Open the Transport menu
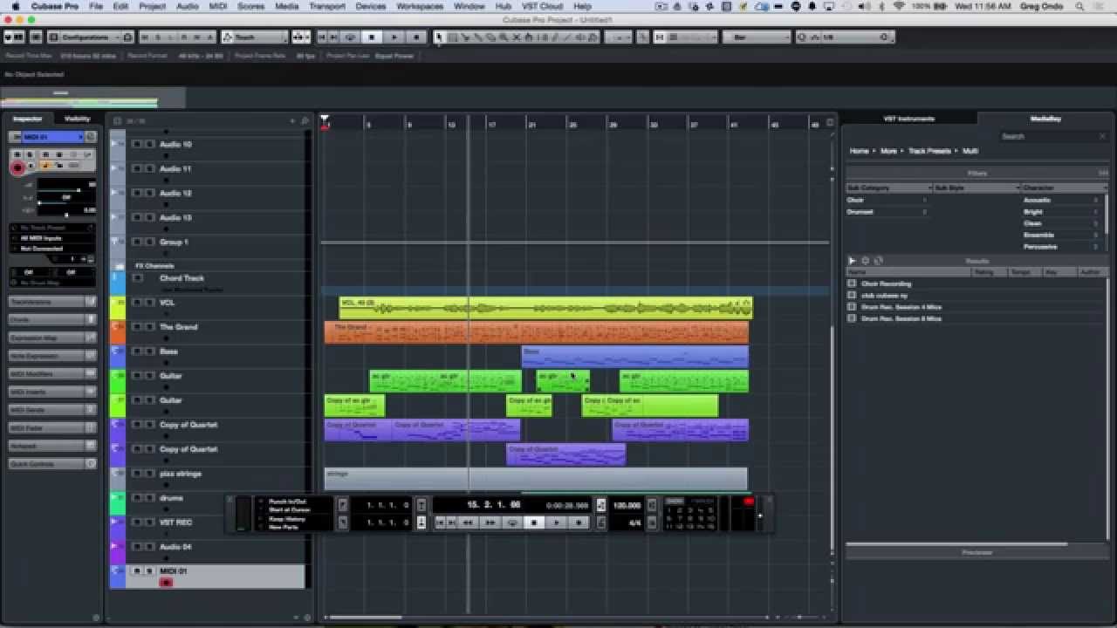 327,6
